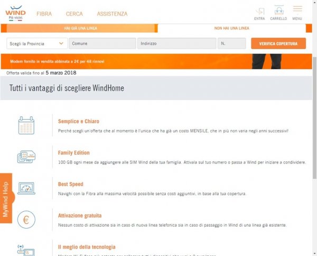Click the Attivazione gratuita heading

tap(80, 215)
